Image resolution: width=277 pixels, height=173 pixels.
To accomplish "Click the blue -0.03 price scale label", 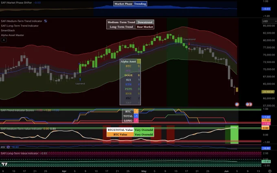I will tap(266, 9).
